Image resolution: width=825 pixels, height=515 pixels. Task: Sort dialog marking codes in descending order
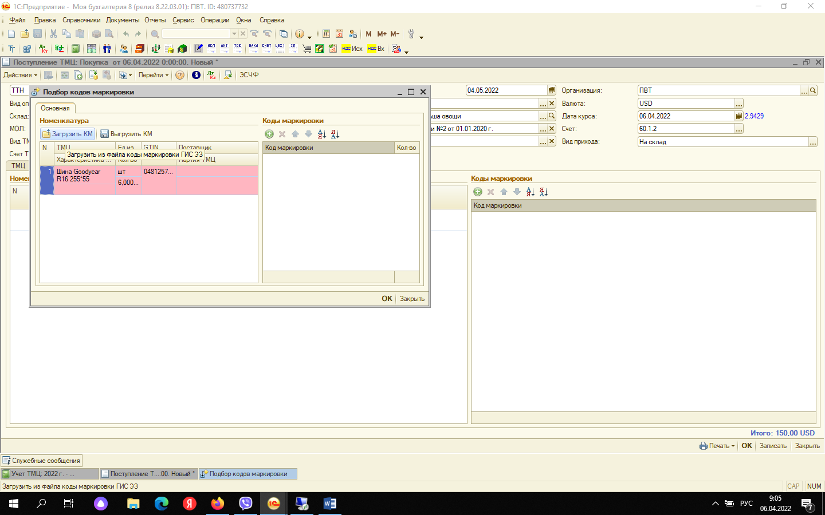(335, 134)
